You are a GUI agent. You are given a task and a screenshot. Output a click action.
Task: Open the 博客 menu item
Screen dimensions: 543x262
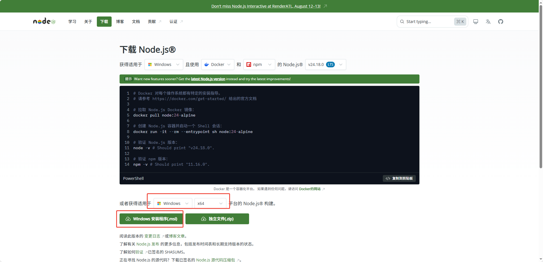(120, 22)
